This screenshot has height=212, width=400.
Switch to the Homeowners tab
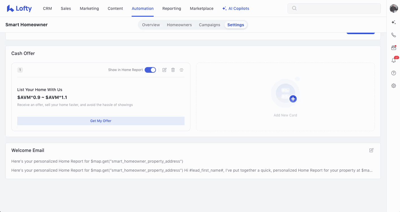179,25
